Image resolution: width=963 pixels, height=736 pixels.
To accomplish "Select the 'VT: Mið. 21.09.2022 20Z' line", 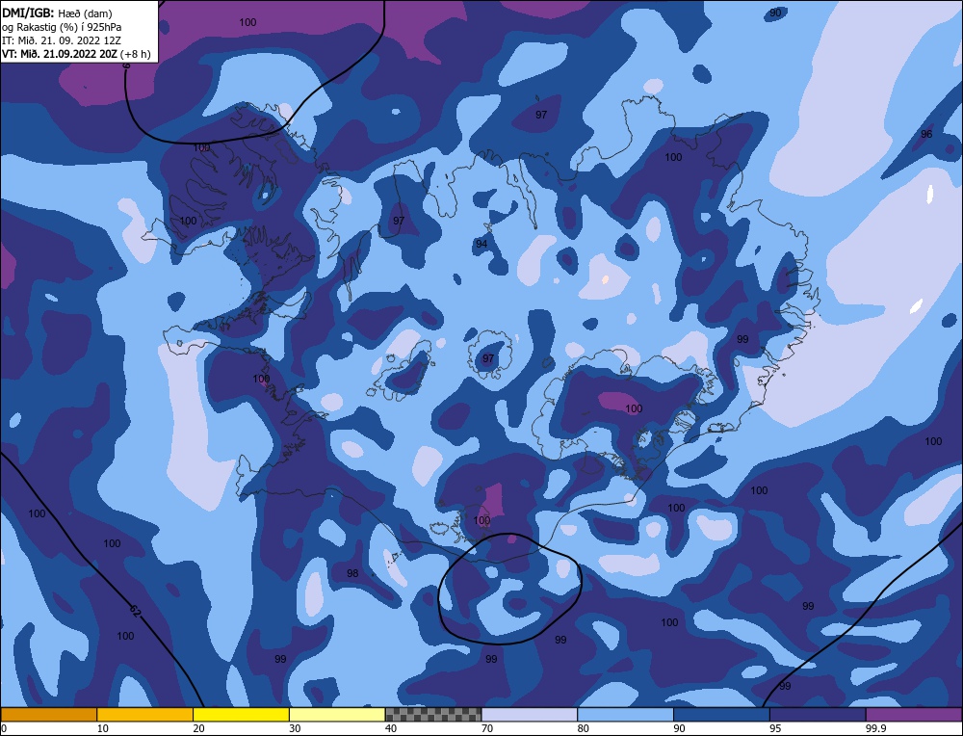I will tap(60, 53).
